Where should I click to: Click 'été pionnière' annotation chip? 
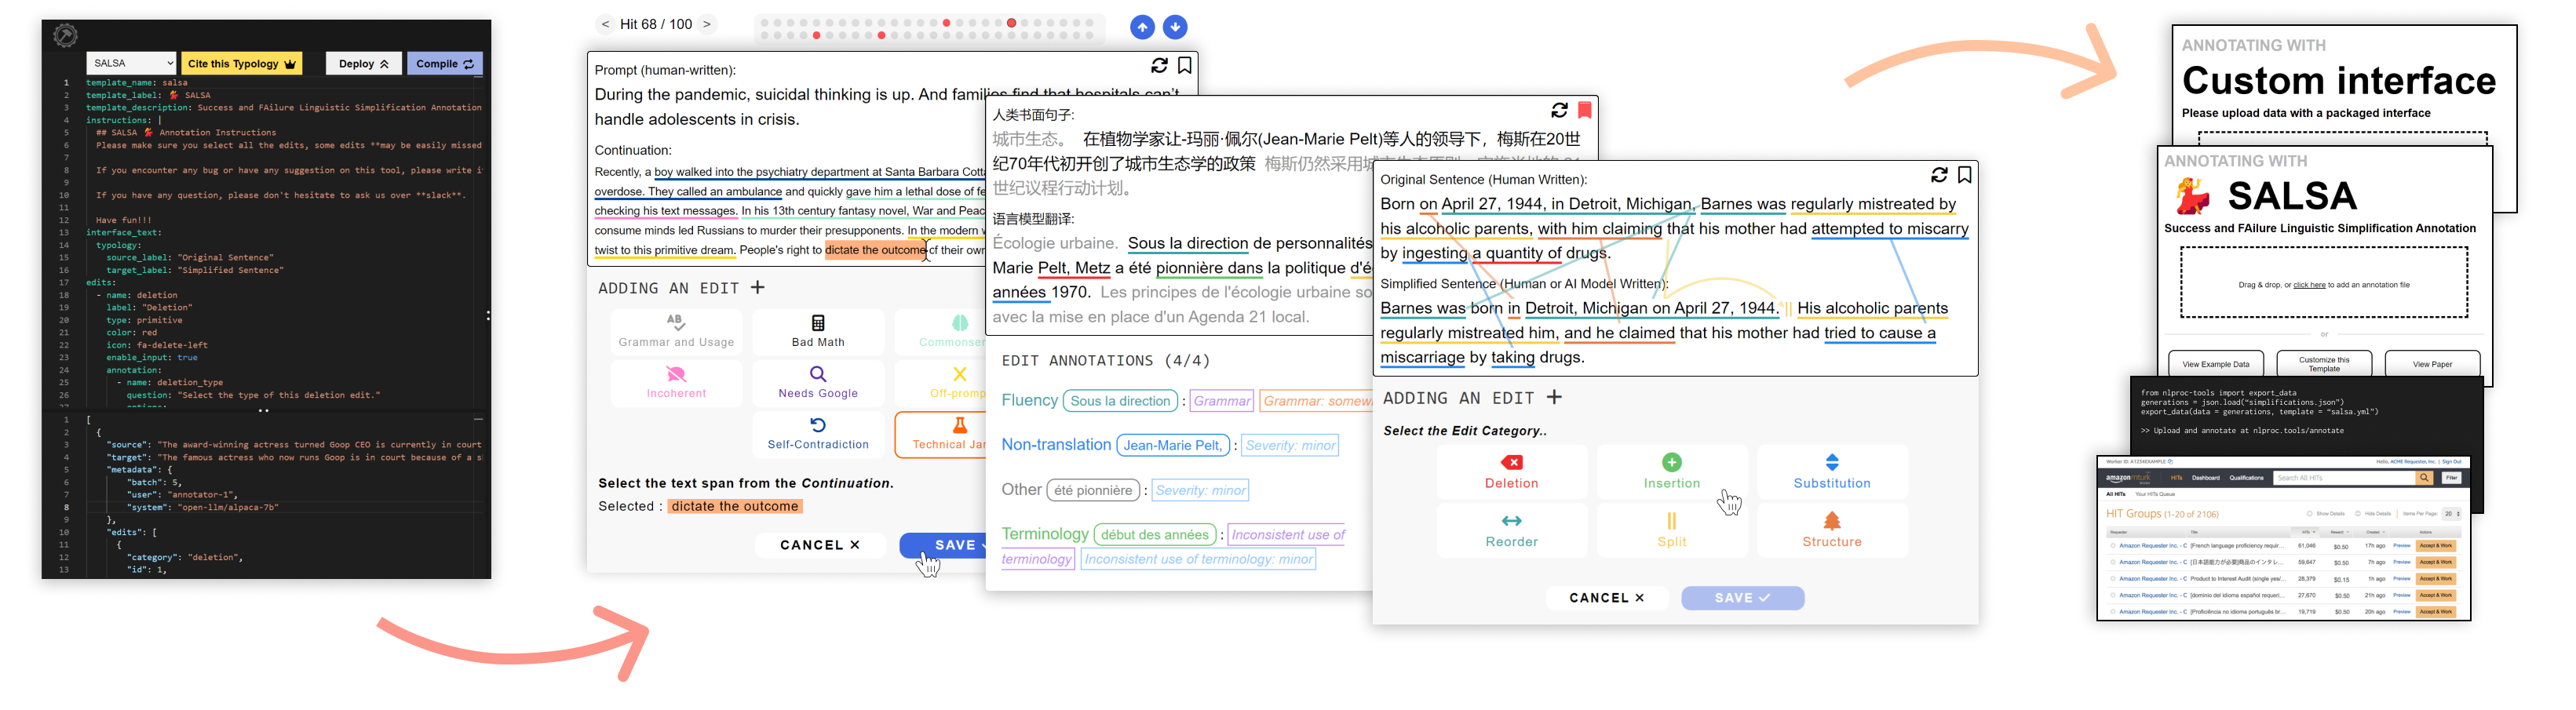coord(1093,491)
